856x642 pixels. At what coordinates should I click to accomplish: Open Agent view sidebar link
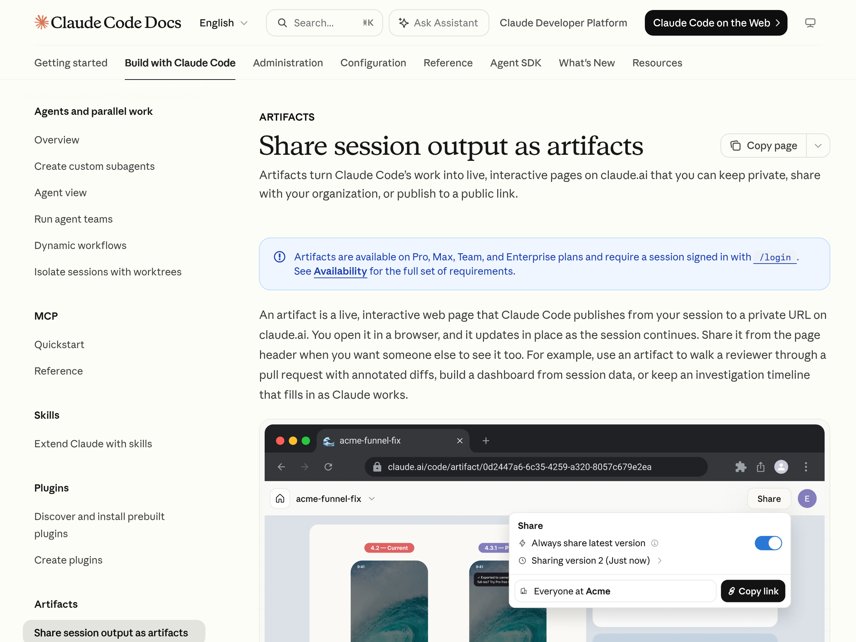(x=60, y=193)
